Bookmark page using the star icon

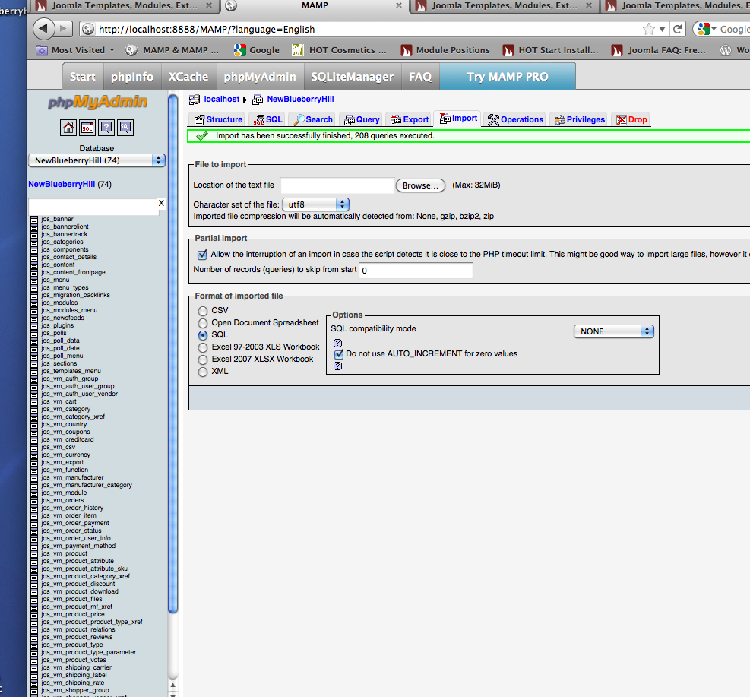click(648, 29)
